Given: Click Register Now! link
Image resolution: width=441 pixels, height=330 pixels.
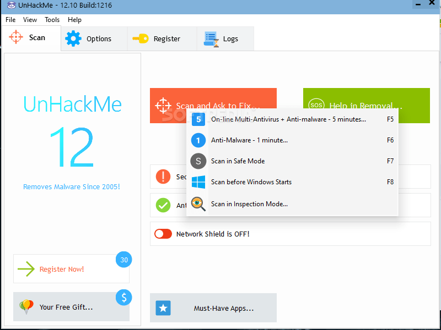Looking at the screenshot, I should click(62, 269).
